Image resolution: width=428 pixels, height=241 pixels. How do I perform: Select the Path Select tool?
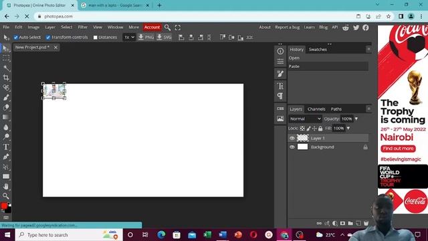coord(6,167)
